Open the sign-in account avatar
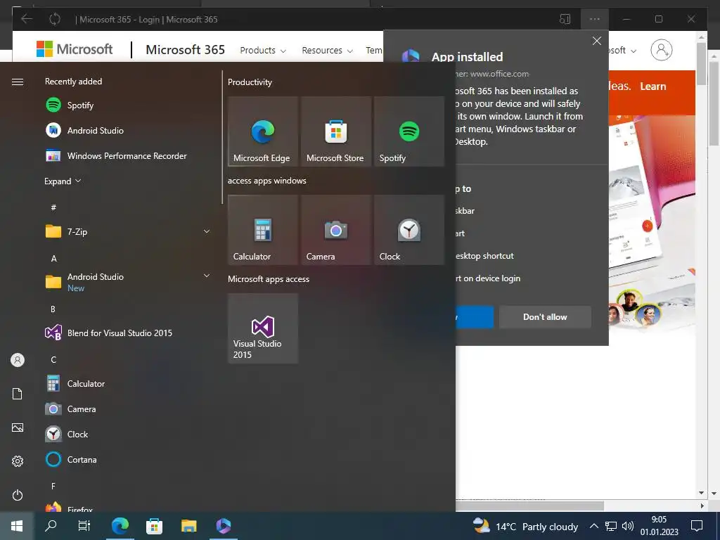The width and height of the screenshot is (720, 540). tap(661, 50)
